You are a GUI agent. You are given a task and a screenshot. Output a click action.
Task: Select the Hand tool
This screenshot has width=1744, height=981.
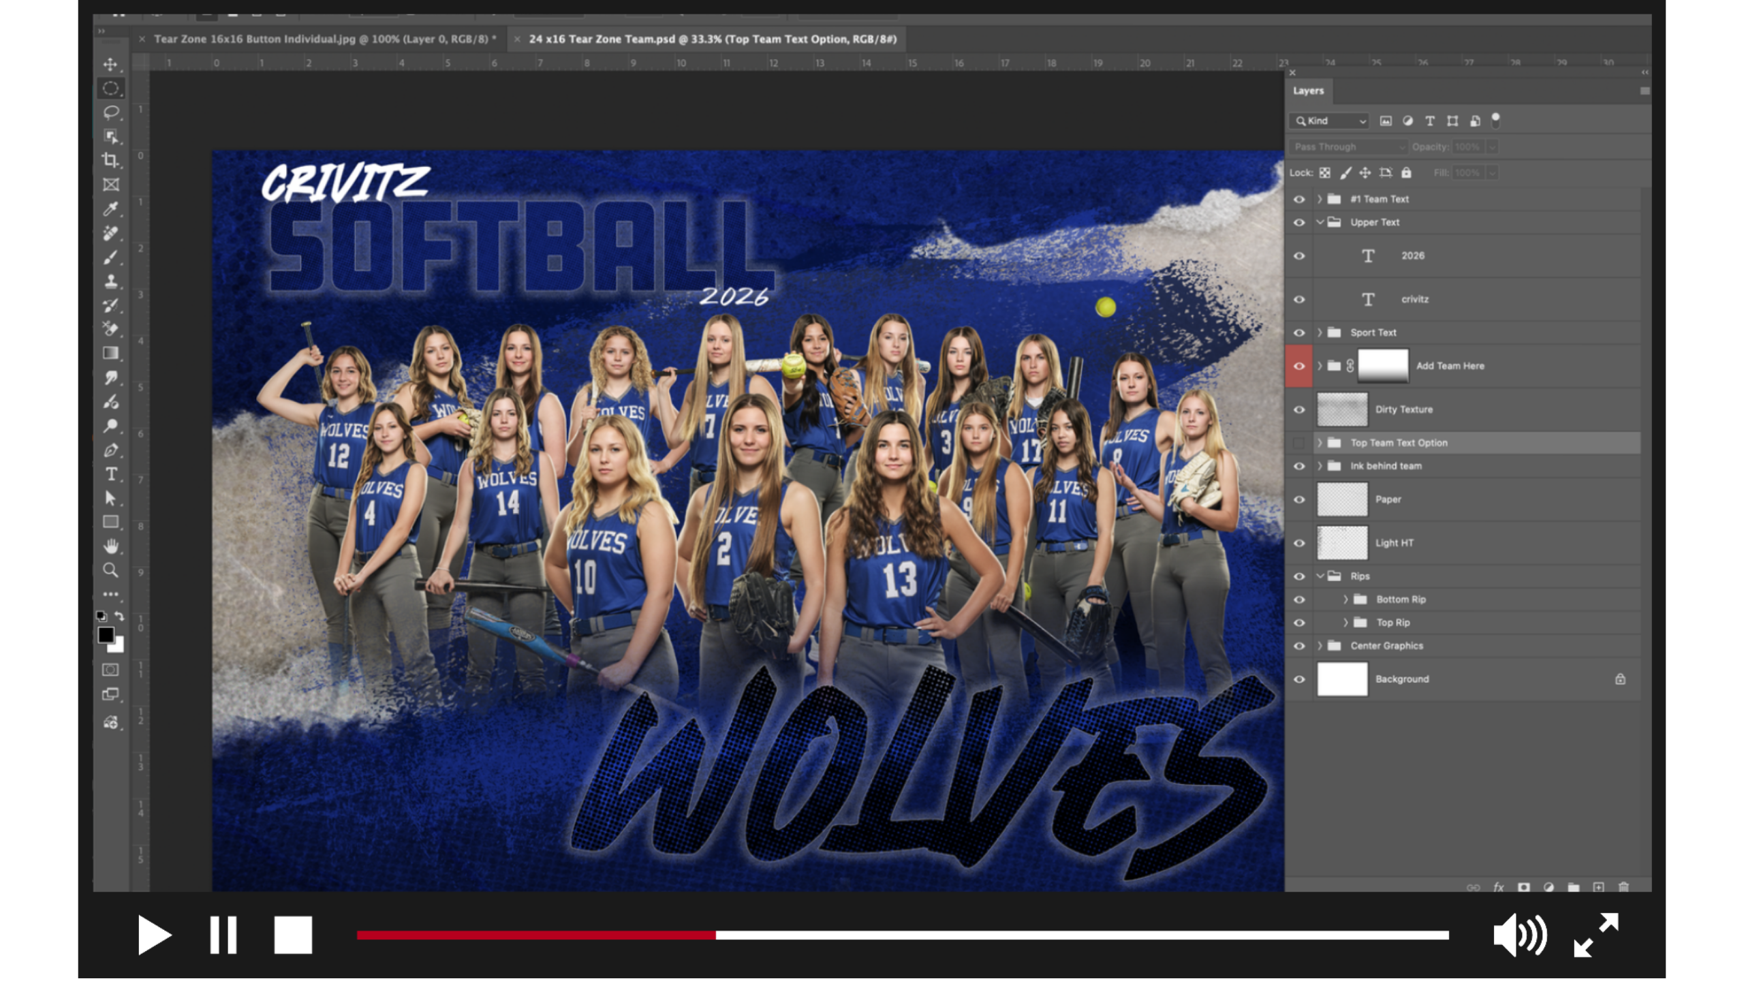click(x=110, y=546)
